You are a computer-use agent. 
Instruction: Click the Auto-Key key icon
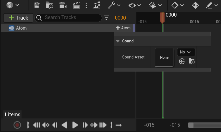pyautogui.click(x=195, y=5)
